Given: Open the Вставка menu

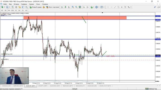Looking at the screenshot, I should click(16, 4).
